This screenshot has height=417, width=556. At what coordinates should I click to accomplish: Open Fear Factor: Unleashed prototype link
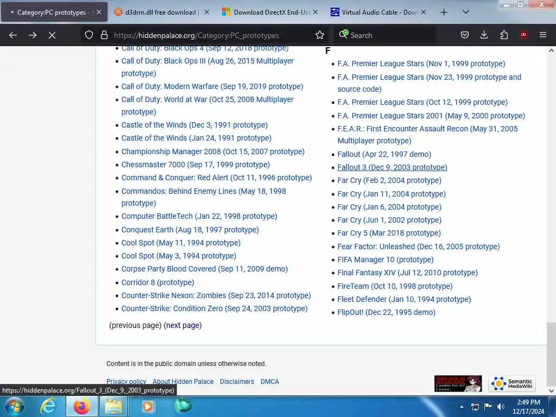[x=419, y=247]
